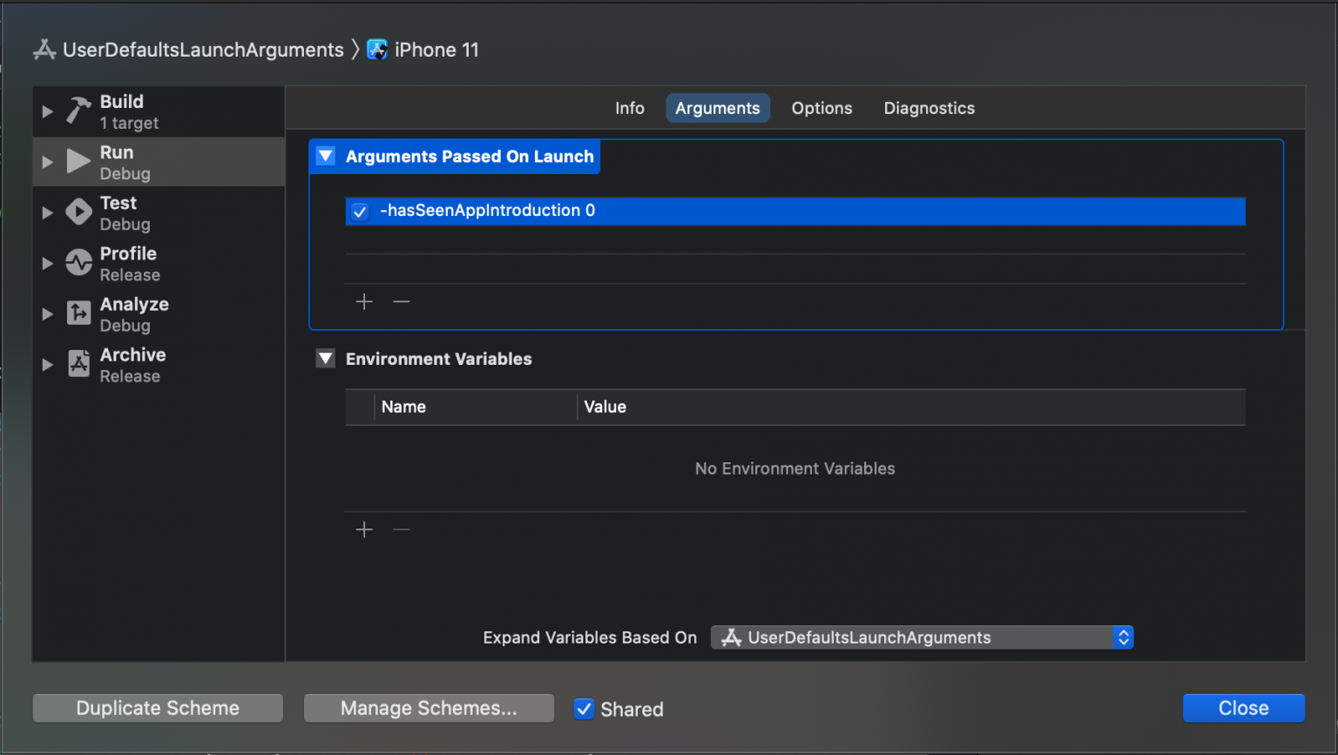Select the Test checkmark icon
The width and height of the screenshot is (1338, 755).
click(78, 212)
